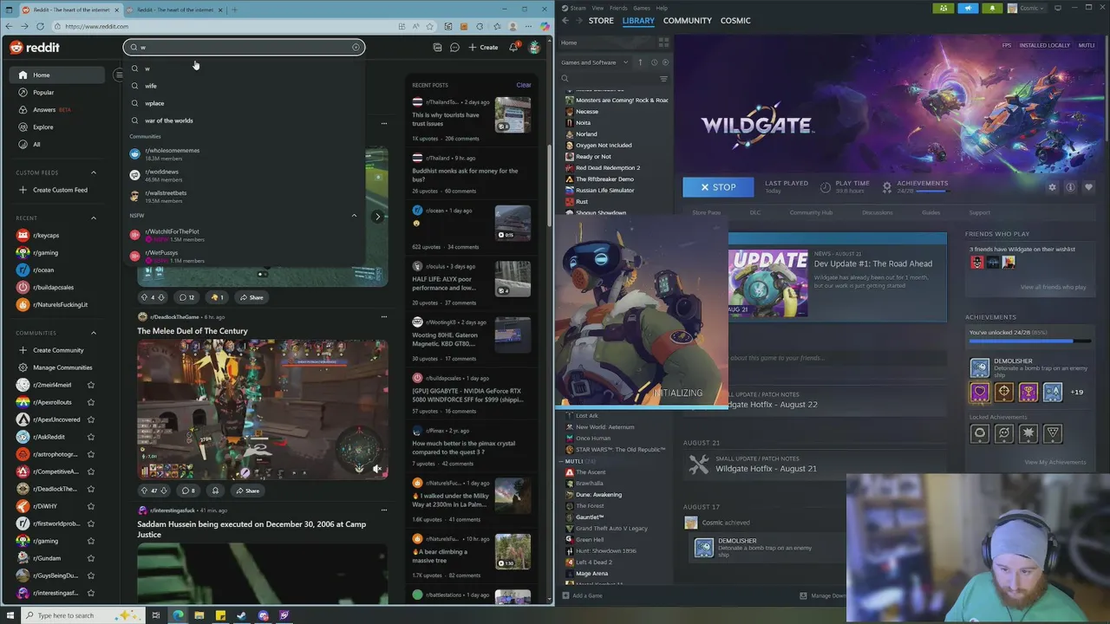The height and width of the screenshot is (624, 1110).
Task: Open Steam STORE tab
Action: 601,20
